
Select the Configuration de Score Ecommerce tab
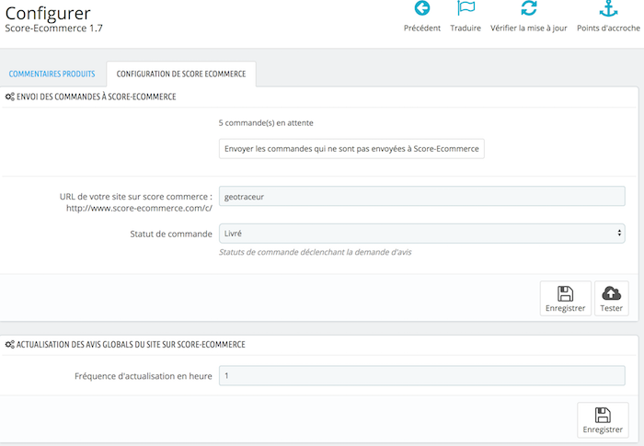point(181,74)
